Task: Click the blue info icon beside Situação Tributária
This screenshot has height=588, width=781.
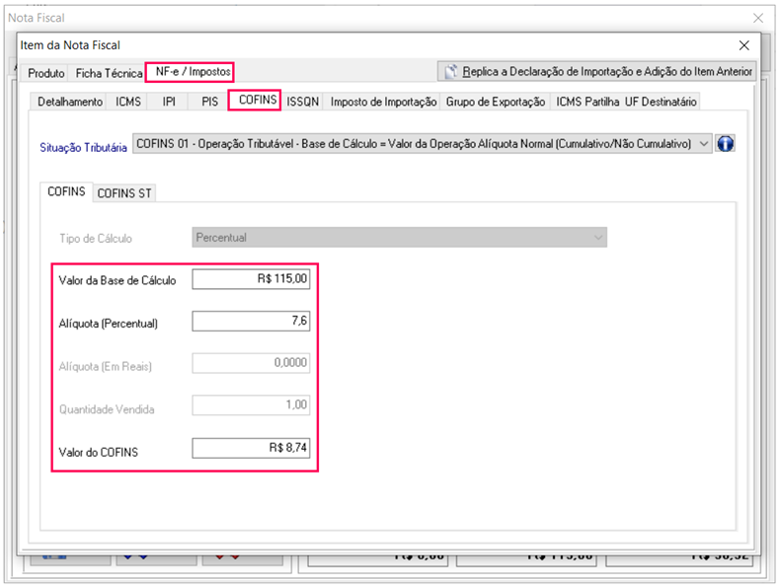Action: point(726,144)
